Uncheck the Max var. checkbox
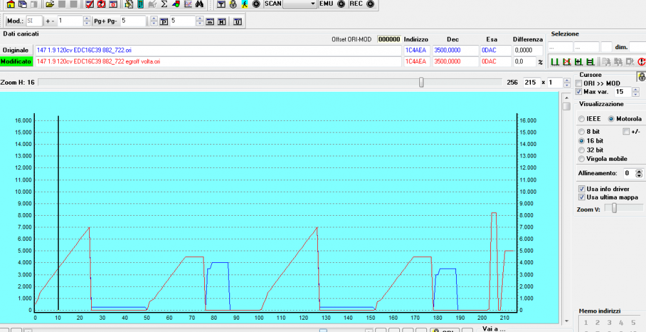This screenshot has width=646, height=332. tap(579, 92)
